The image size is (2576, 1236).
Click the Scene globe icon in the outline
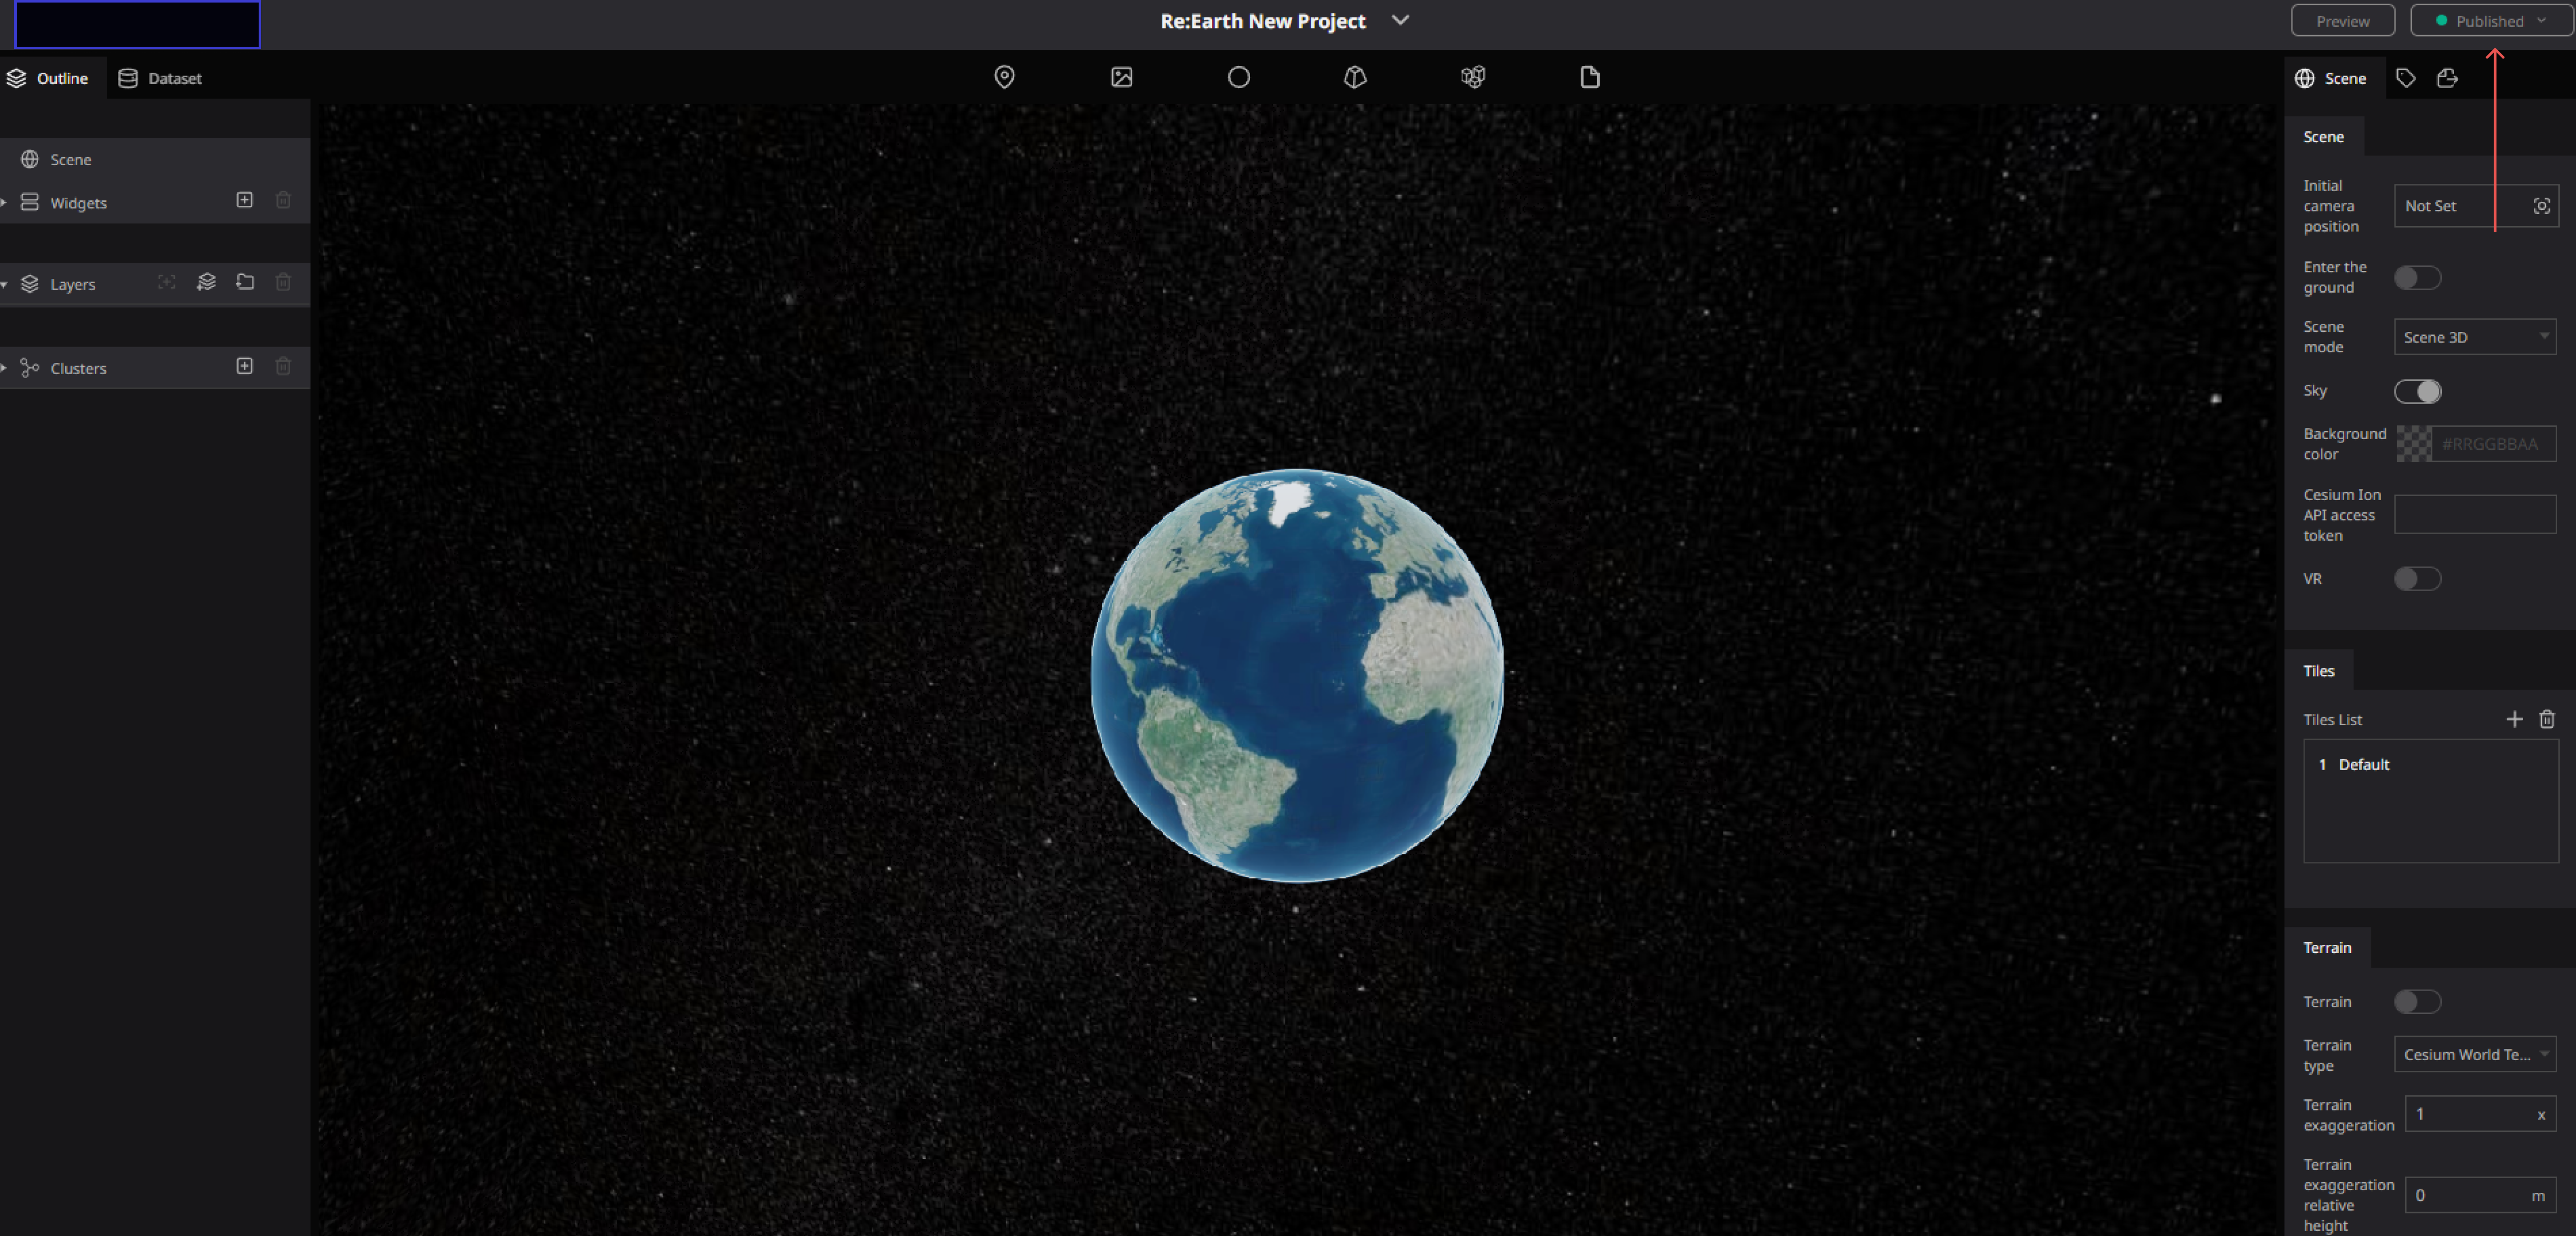tap(30, 159)
